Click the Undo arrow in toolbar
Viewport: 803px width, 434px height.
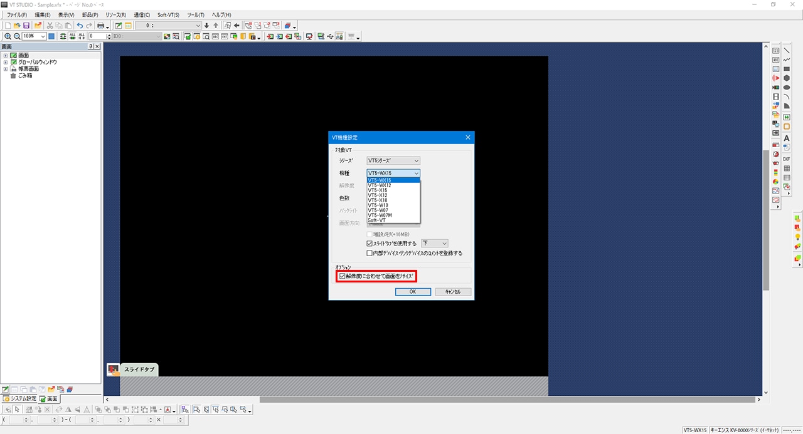pos(80,26)
